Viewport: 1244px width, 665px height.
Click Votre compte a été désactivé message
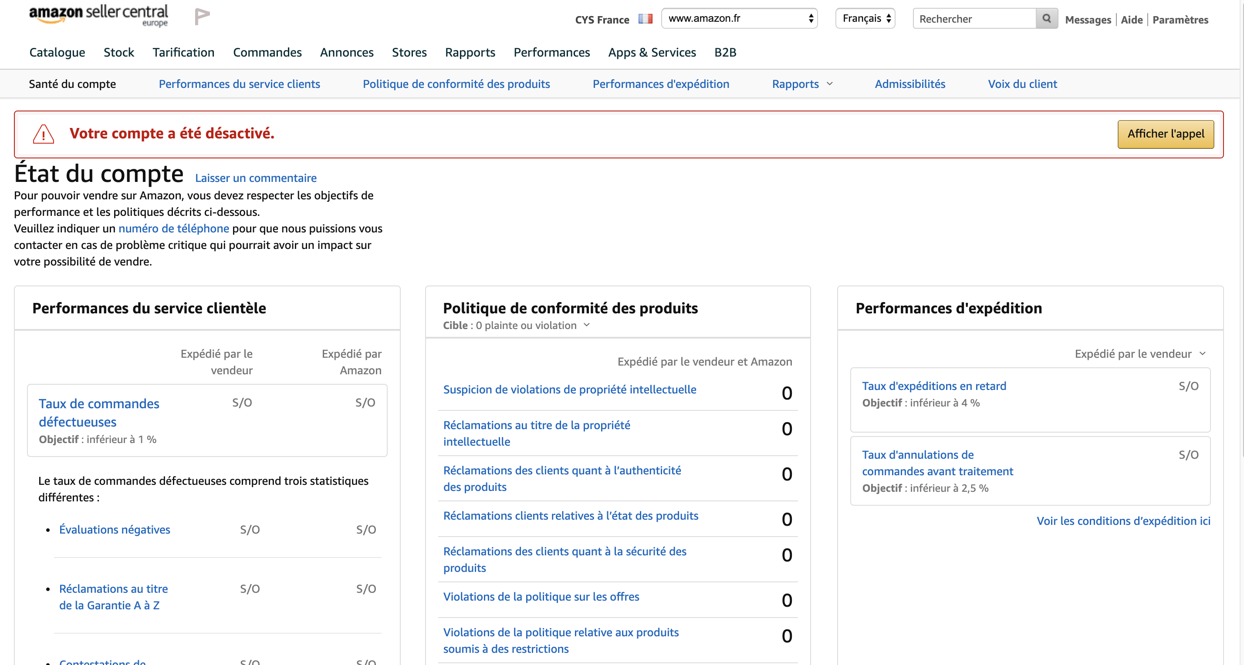(x=172, y=134)
